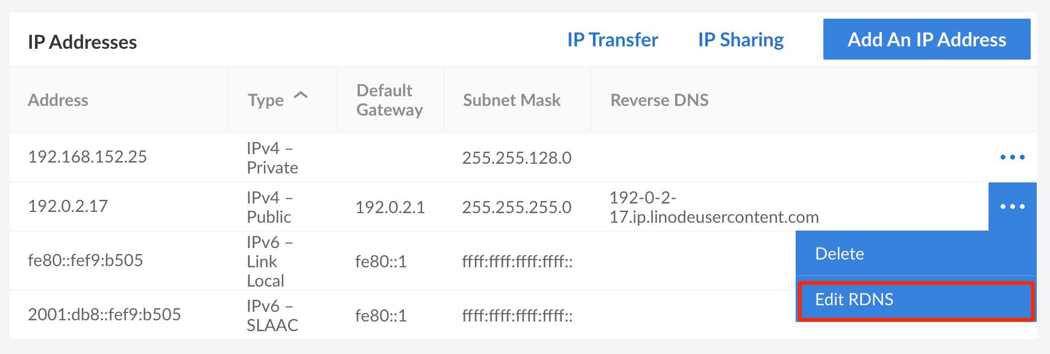Click the reverse DNS hostname 192-0-2-17.ip.linodeusercontent.com
The image size is (1050, 354).
(714, 206)
